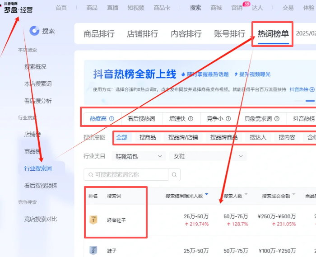Viewport: 316px width, 257px height.
Task: Sort by 搜索人数 arrow
Action: [x=246, y=194]
